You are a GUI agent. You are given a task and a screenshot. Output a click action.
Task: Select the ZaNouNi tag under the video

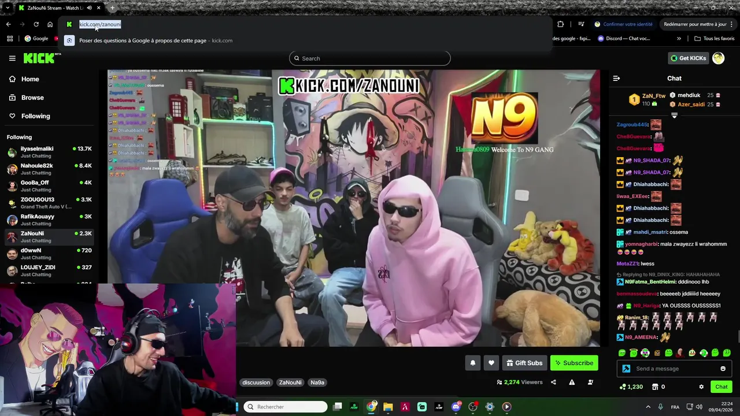(x=290, y=382)
